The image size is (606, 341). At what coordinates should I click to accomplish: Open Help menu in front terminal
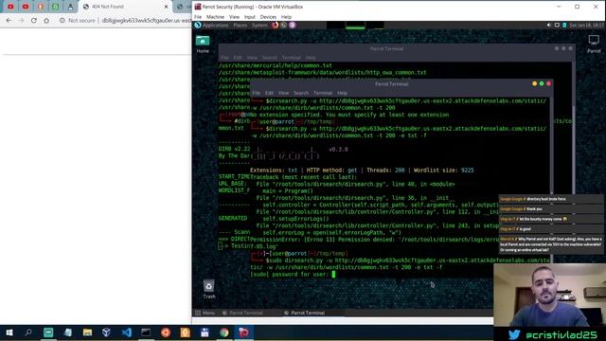342,93
